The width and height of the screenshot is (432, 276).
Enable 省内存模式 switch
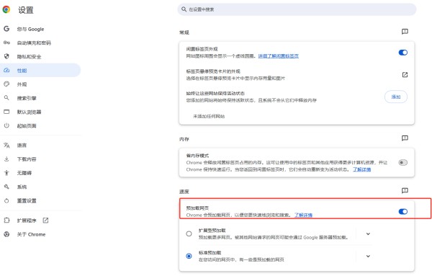[402, 162]
